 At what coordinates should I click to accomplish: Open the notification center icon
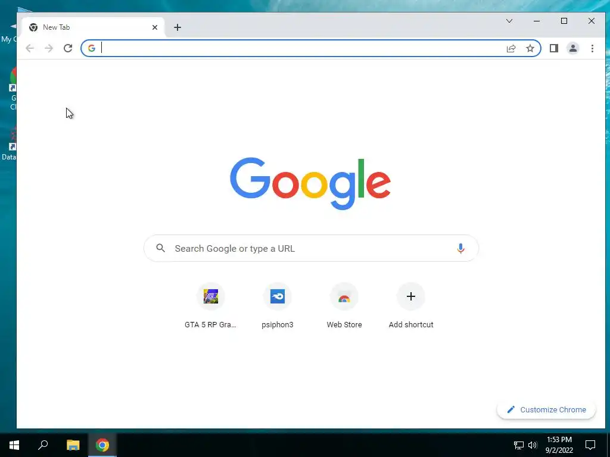[x=590, y=445]
